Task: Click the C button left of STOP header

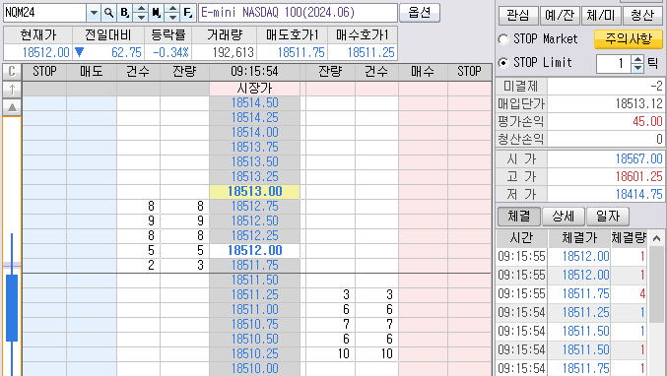Action: coord(12,72)
